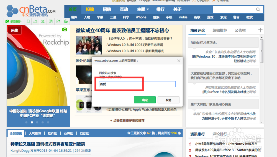Switch to the 公告栏 tab

[x=240, y=30]
